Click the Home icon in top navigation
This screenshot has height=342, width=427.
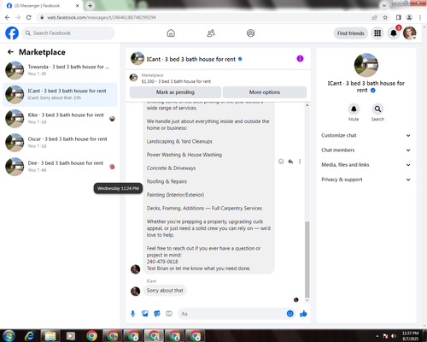(x=171, y=33)
